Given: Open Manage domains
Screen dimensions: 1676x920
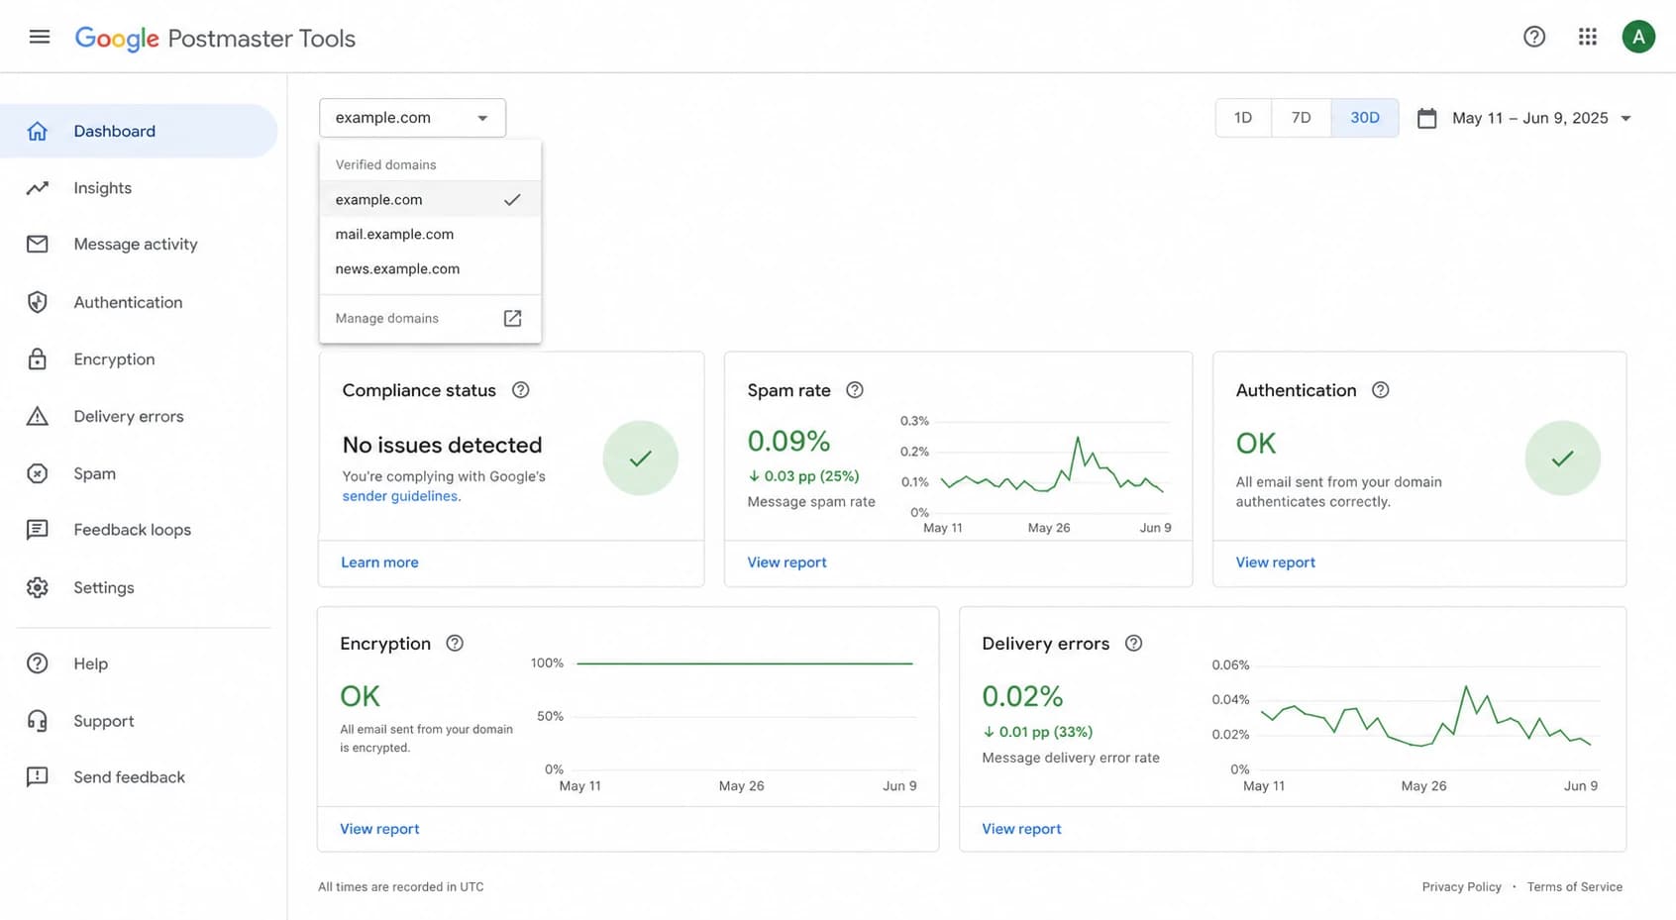Looking at the screenshot, I should [x=430, y=318].
